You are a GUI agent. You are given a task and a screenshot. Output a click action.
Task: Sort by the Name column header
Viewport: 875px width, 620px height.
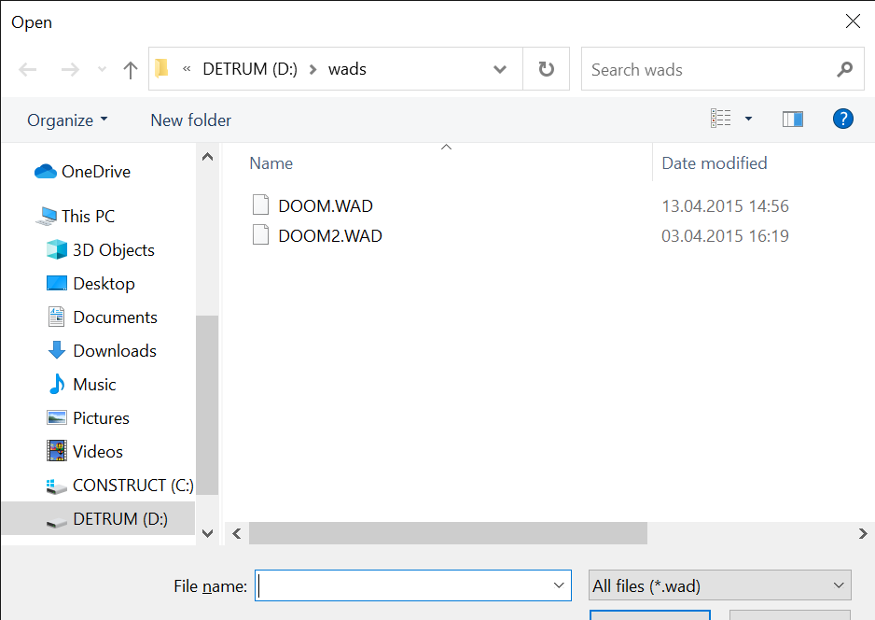[271, 163]
